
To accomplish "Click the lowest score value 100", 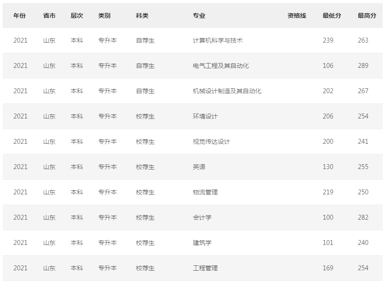I will coord(328,217).
